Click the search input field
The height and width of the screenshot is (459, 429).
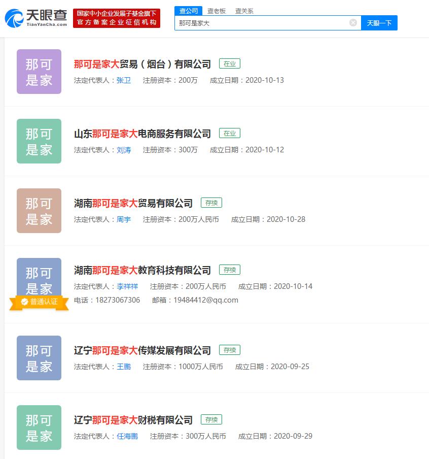[261, 23]
